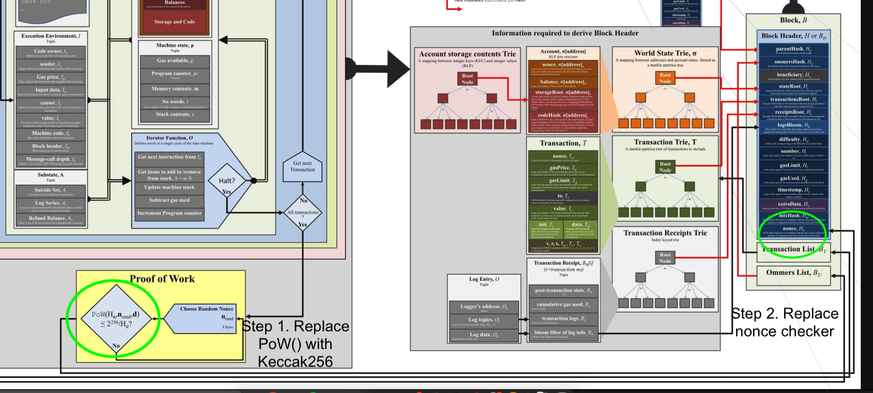Viewport: 873px width, 393px height.
Task: Click the 'Memory contents, m' box
Action: (175, 89)
